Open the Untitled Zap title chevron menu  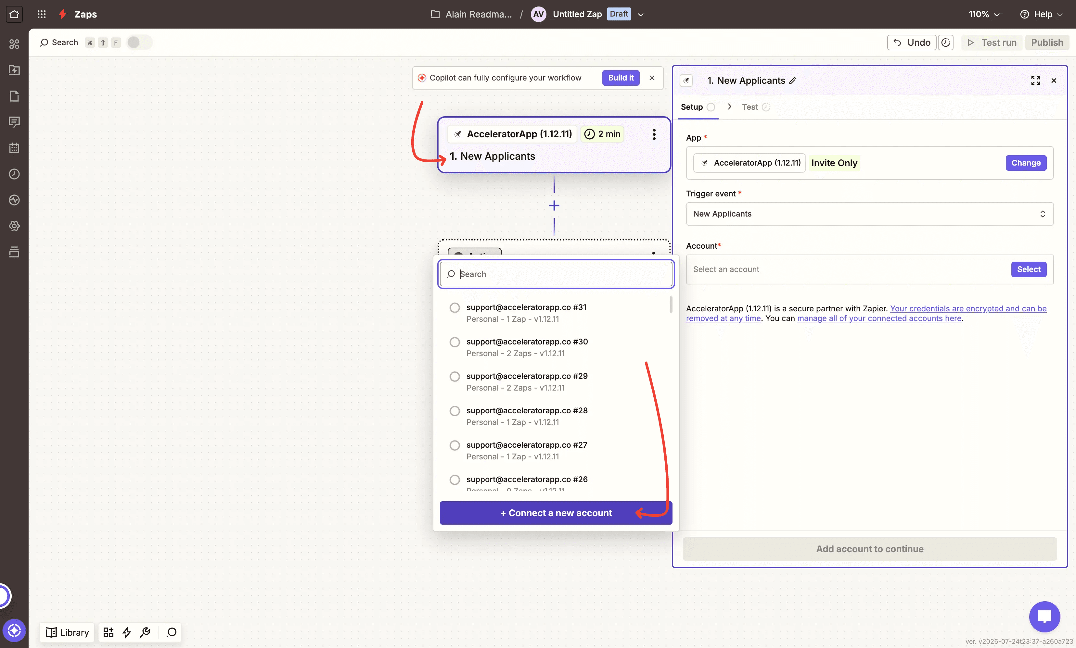pyautogui.click(x=641, y=14)
